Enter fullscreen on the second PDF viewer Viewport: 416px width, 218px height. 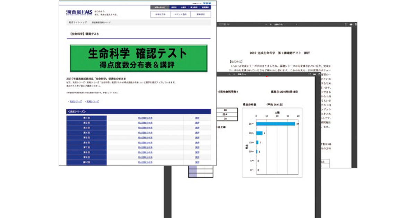click(x=309, y=74)
